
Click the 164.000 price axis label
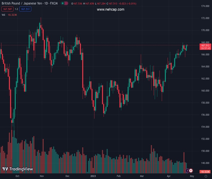point(205,67)
